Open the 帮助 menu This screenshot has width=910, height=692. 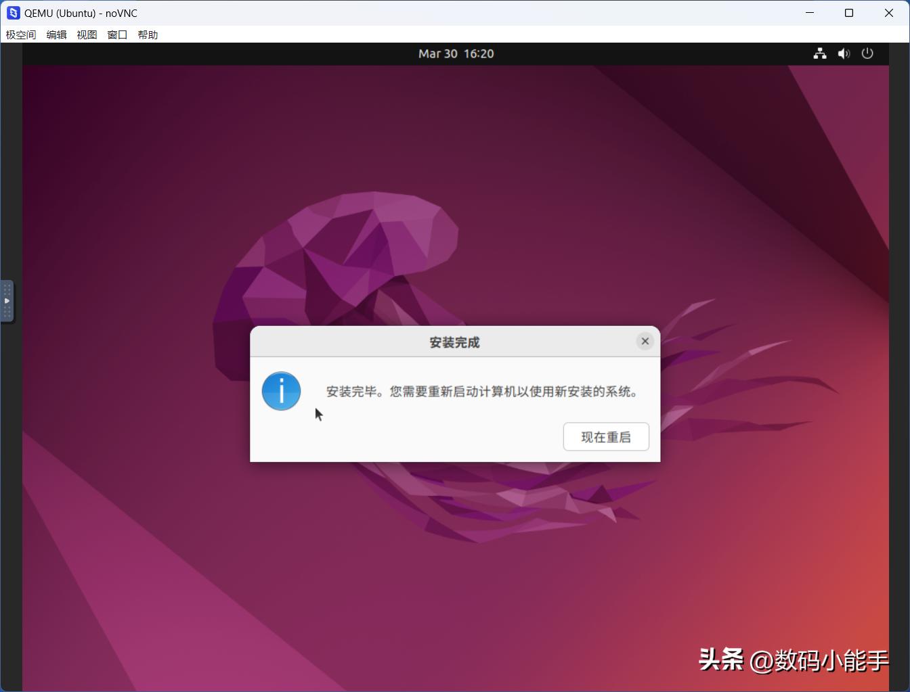coord(148,34)
